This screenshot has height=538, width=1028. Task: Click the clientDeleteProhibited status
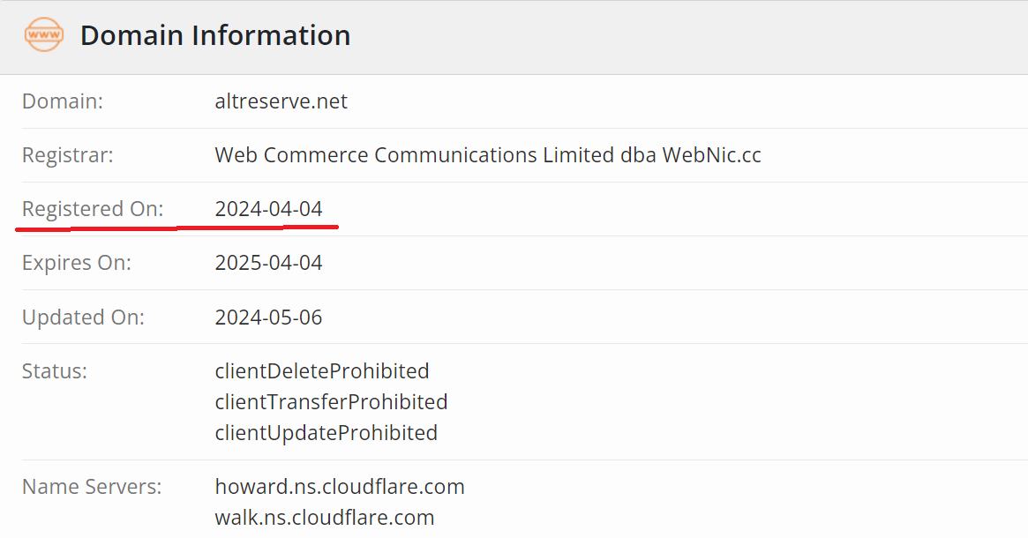tap(322, 370)
